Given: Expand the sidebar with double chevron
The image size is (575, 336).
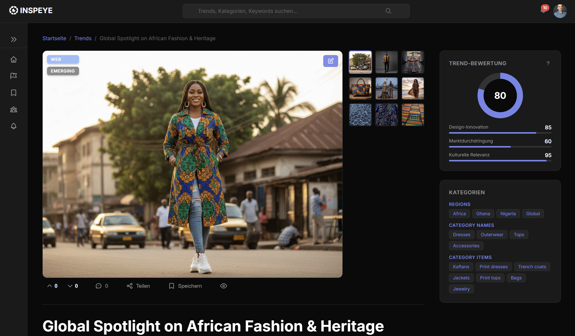Looking at the screenshot, I should (14, 39).
